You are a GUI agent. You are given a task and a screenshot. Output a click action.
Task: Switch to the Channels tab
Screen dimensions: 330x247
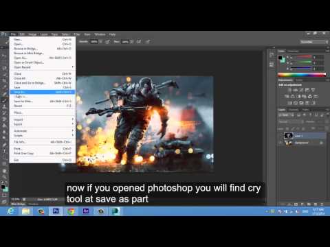click(294, 110)
